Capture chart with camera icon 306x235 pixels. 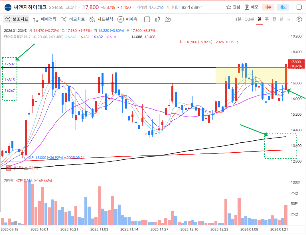click(168, 19)
